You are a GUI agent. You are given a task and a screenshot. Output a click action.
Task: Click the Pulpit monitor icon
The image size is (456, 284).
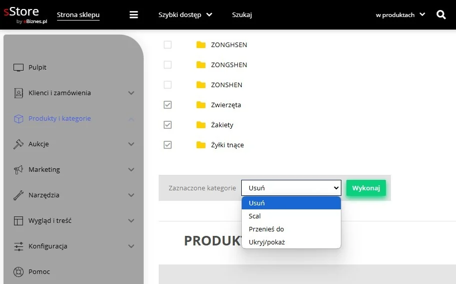click(19, 68)
